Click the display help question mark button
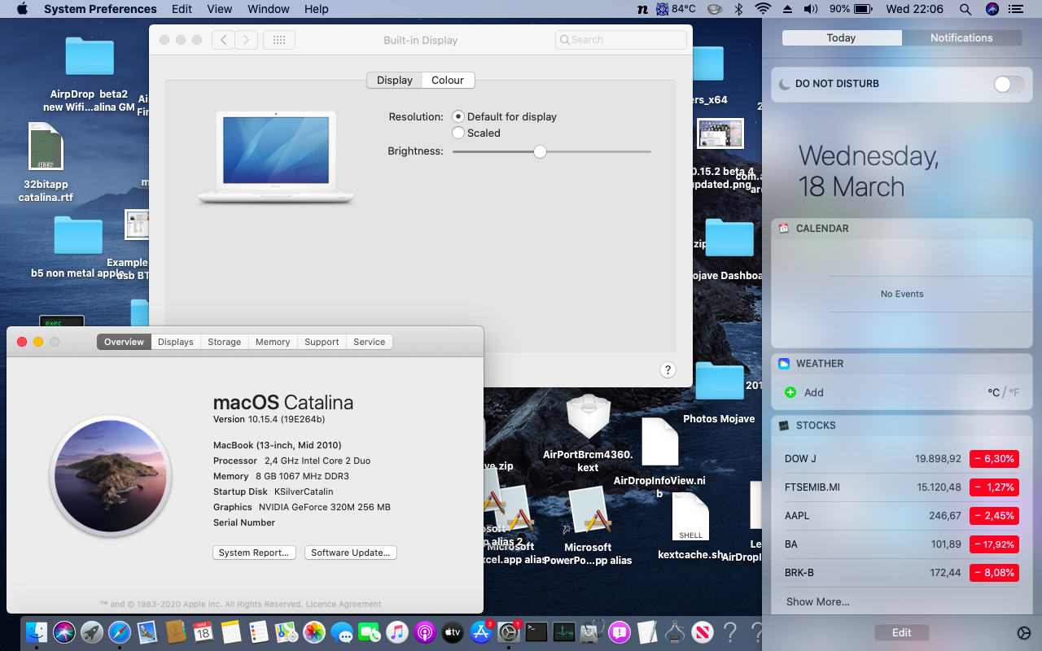This screenshot has height=651, width=1042. [668, 370]
